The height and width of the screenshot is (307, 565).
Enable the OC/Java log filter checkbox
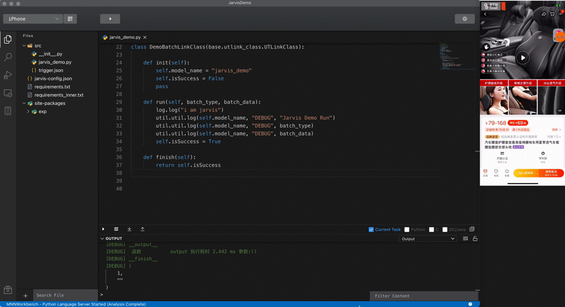click(445, 229)
